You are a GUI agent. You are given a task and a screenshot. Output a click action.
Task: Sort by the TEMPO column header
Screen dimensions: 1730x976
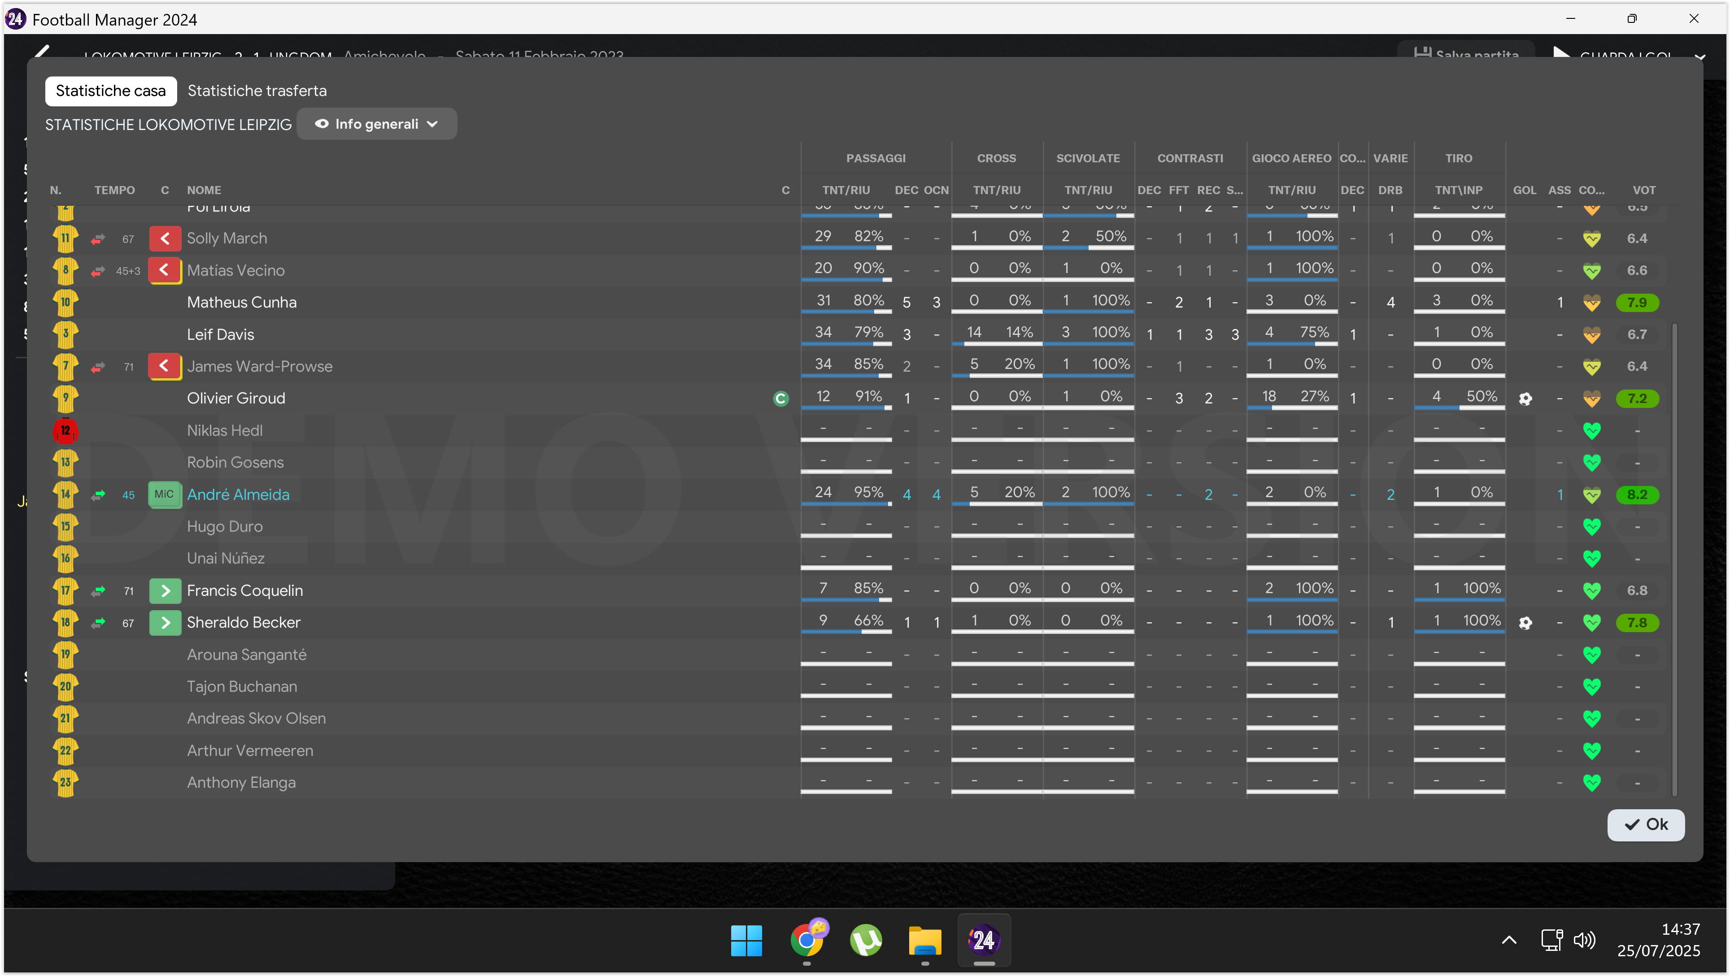point(114,191)
